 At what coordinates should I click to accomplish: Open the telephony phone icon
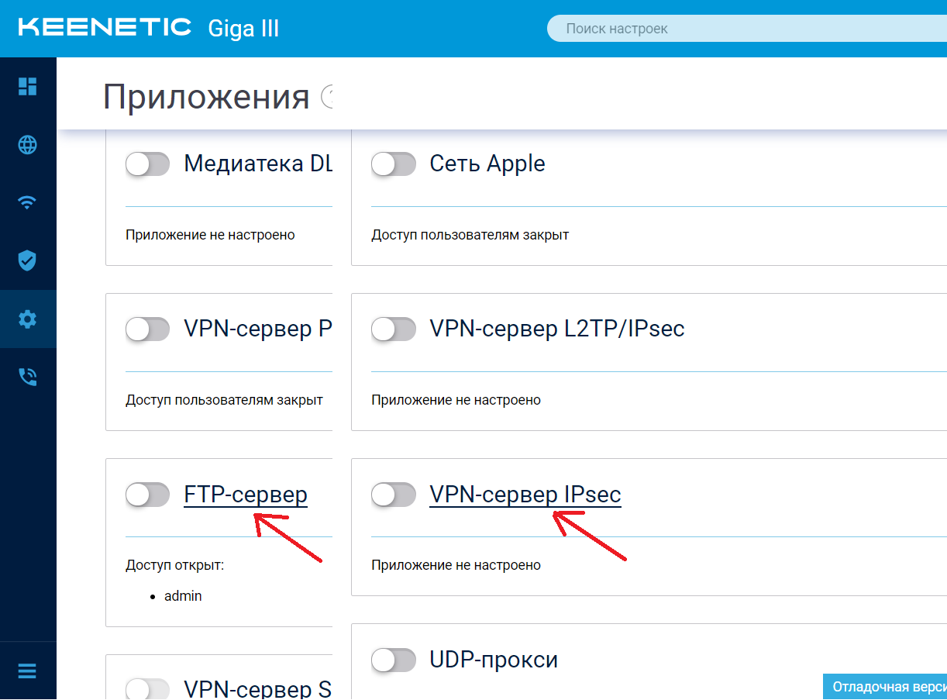28,377
